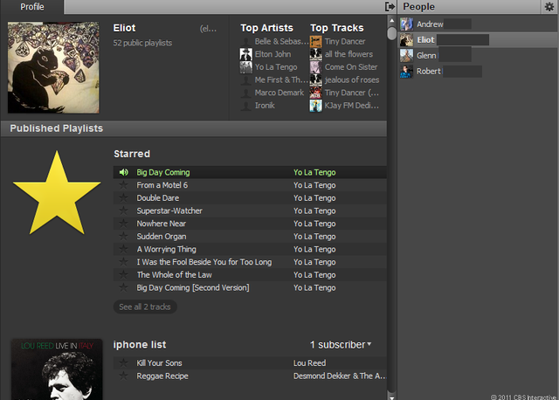Click album art icon beside all the flowers
Image resolution: width=559 pixels, height=400 pixels.
click(x=316, y=54)
